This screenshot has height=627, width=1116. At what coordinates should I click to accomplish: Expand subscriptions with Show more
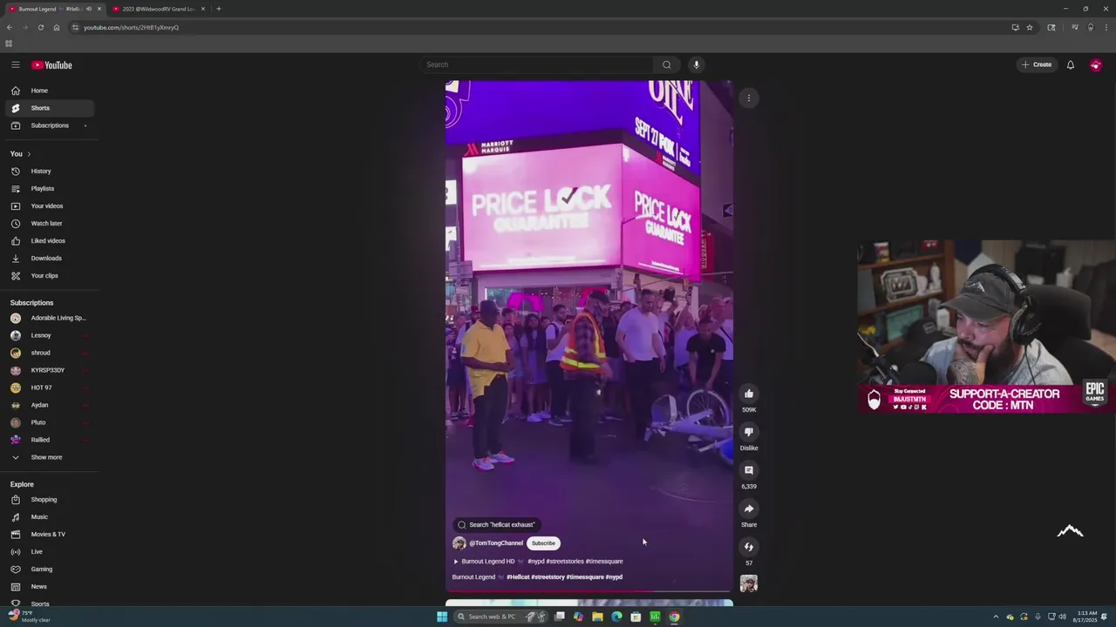[x=48, y=457]
